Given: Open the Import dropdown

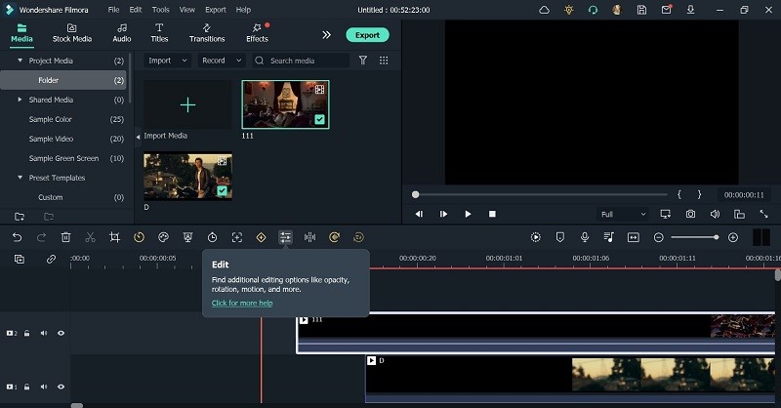Looking at the screenshot, I should point(165,61).
